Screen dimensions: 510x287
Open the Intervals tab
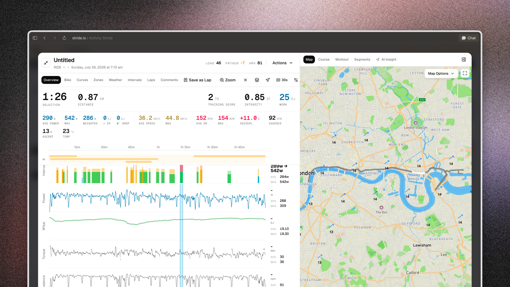[135, 80]
